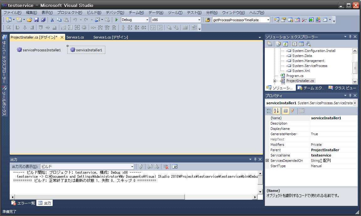This screenshot has height=216, width=361.
Task: Switch to the Service1.cs tab
Action: pyautogui.click(x=75, y=37)
